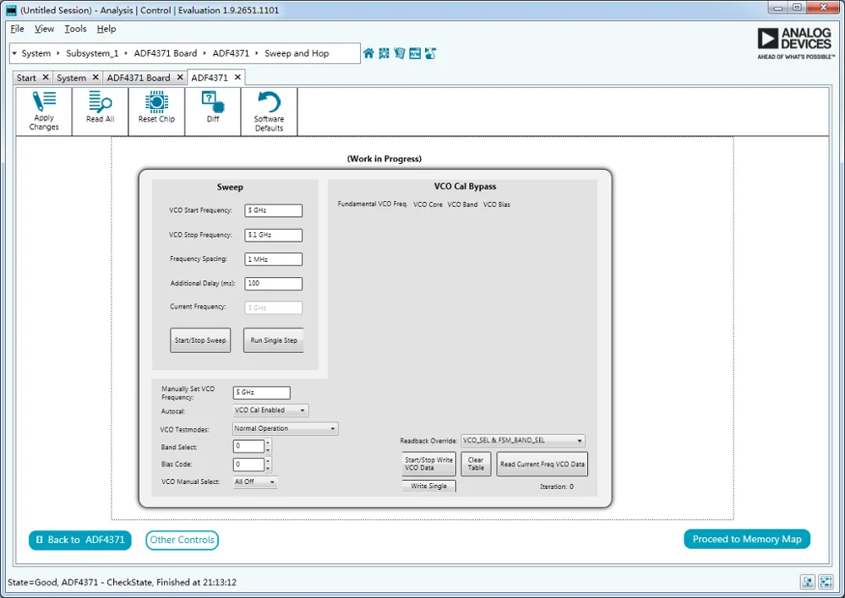Restore Software Defaults via toolbar icon
The height and width of the screenshot is (598, 845).
[269, 111]
